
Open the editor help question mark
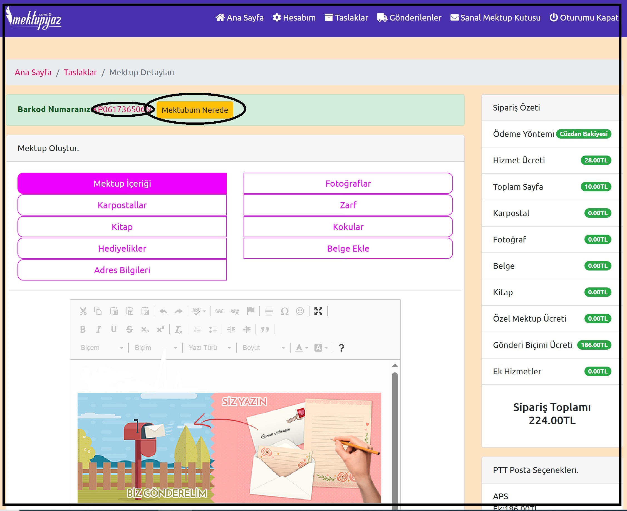coord(341,348)
